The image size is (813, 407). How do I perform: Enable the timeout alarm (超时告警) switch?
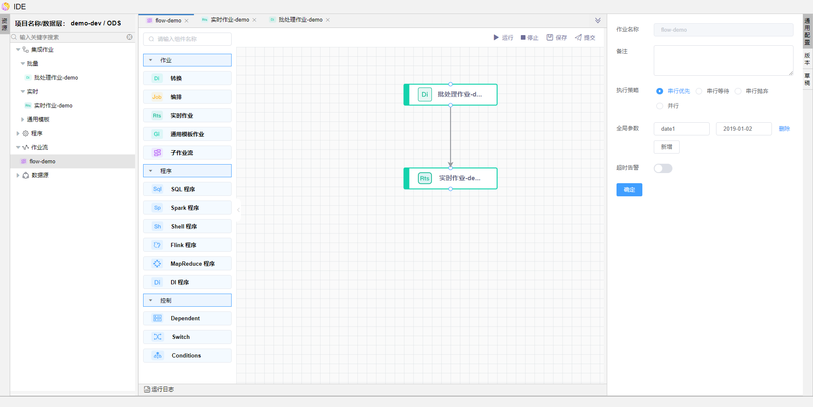pyautogui.click(x=663, y=168)
